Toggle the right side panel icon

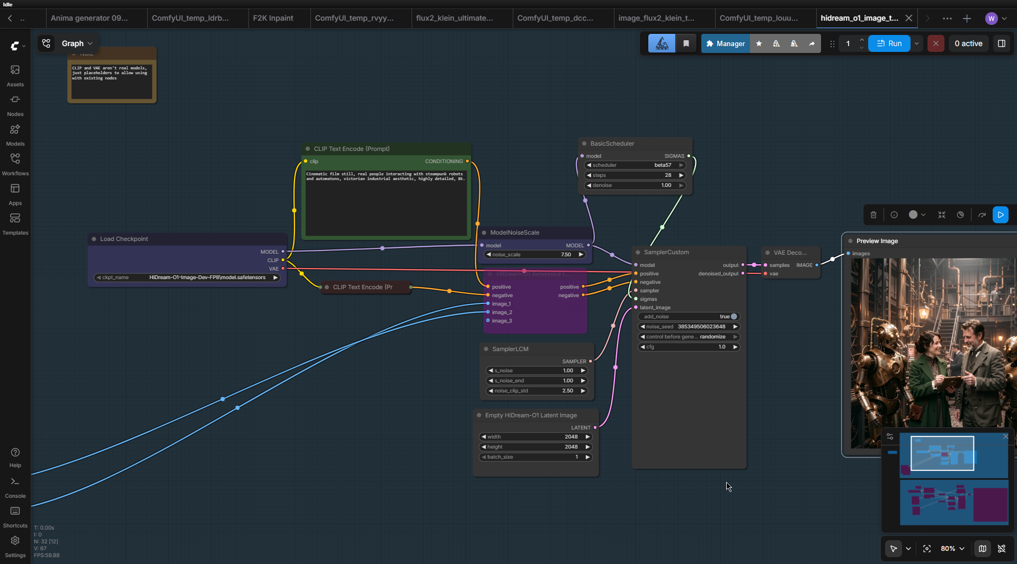[x=1001, y=43]
